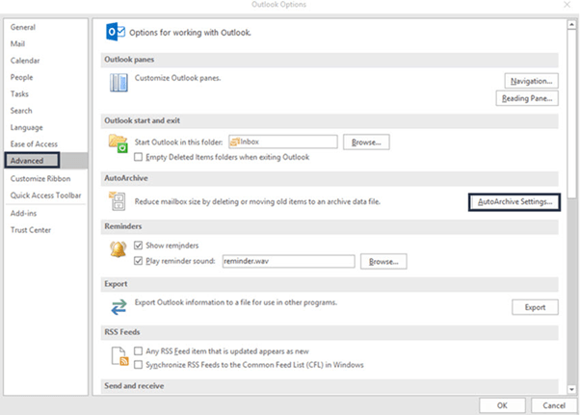The height and width of the screenshot is (415, 580).
Task: Click the Navigation button
Action: point(531,81)
